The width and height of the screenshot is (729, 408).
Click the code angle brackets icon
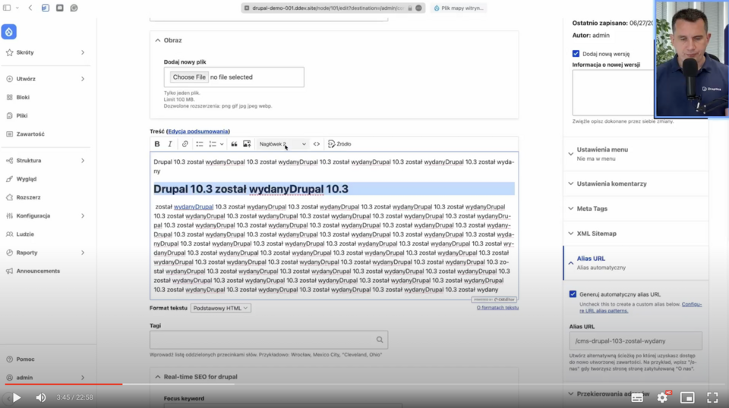pyautogui.click(x=317, y=144)
